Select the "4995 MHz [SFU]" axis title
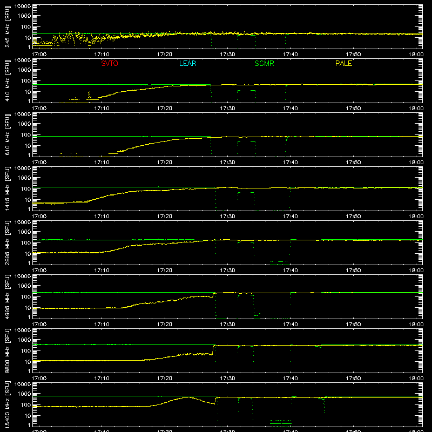 point(7,296)
